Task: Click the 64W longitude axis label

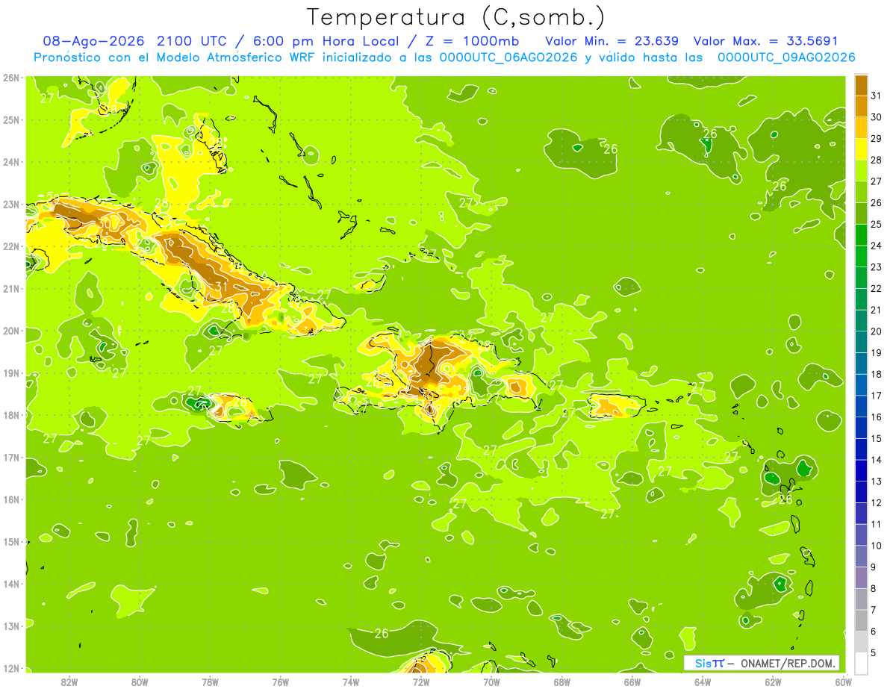Action: [703, 682]
